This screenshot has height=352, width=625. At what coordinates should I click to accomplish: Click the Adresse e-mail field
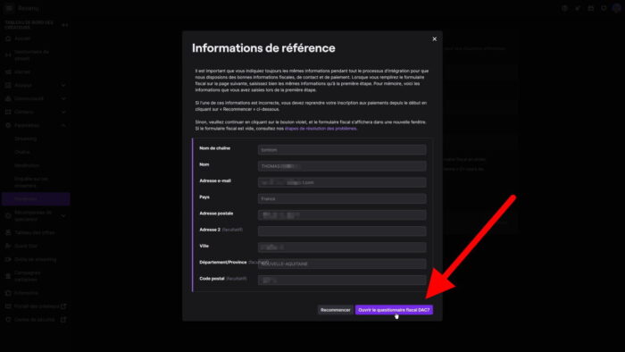(342, 182)
